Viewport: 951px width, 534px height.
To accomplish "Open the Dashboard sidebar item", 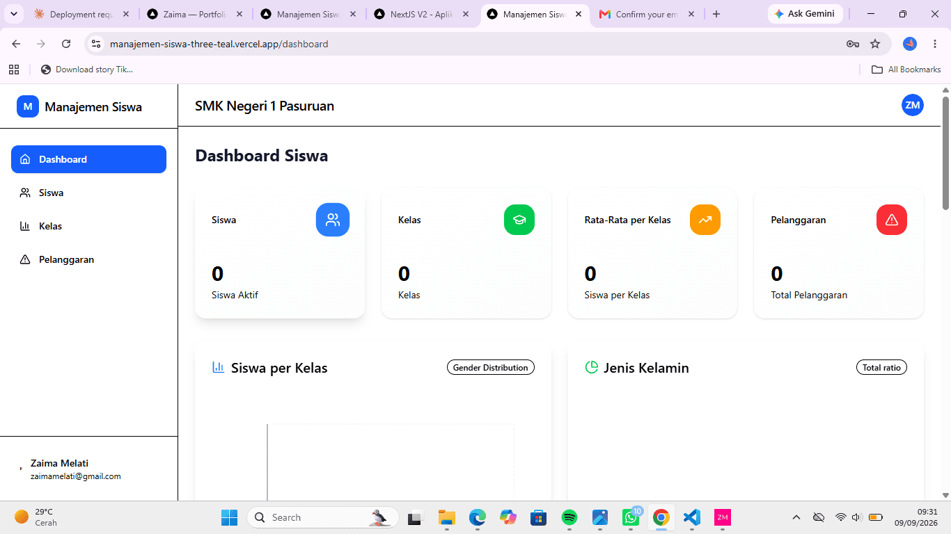I will point(88,159).
